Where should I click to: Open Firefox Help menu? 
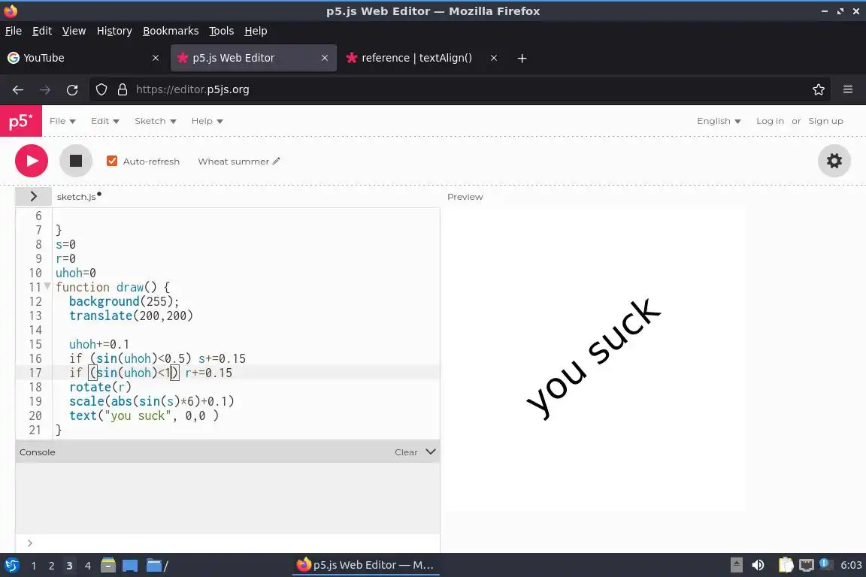tap(256, 31)
